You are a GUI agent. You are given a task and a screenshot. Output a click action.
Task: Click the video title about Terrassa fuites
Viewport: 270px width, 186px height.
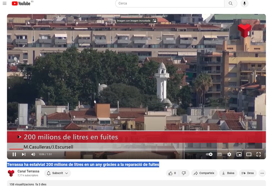tap(83, 165)
